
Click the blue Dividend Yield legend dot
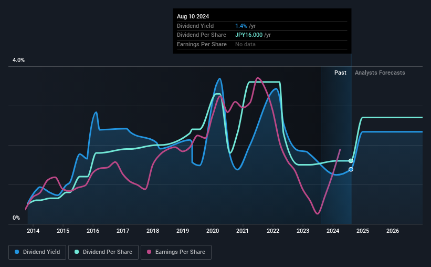pos(17,252)
